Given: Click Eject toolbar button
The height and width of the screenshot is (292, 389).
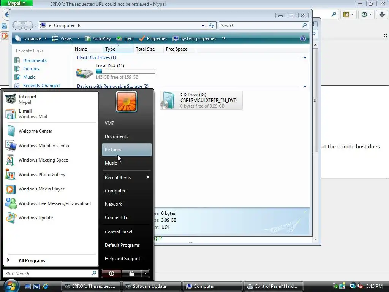Looking at the screenshot, I should pos(125,38).
